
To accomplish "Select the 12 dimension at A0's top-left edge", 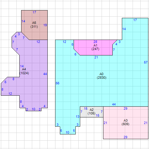I will (64, 42).
